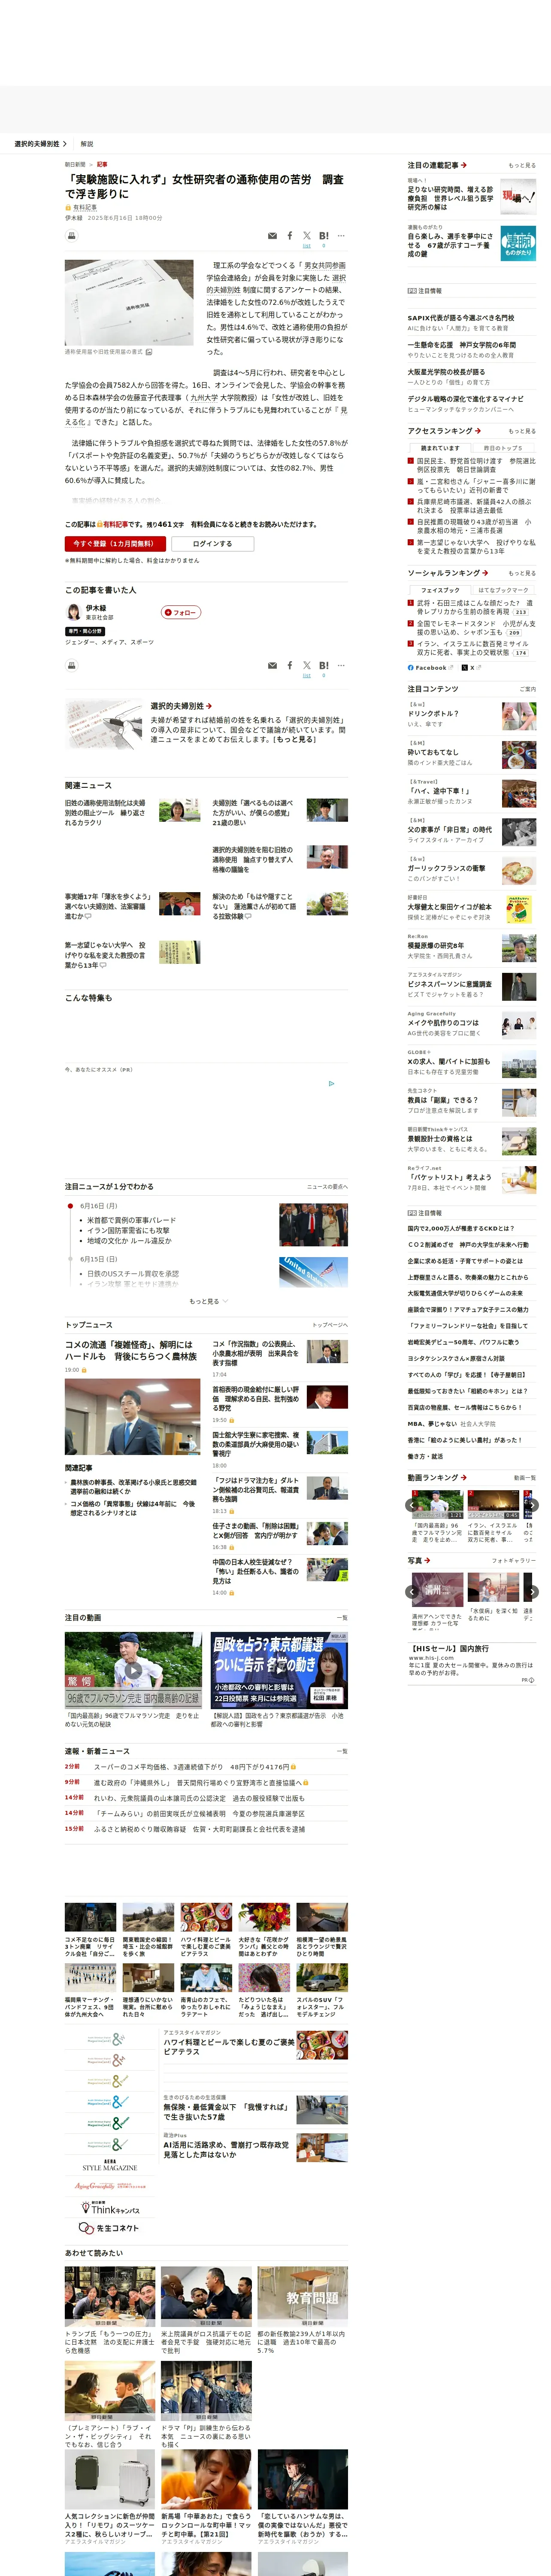
Task: Share on X icon under the headline
Action: pos(307,236)
